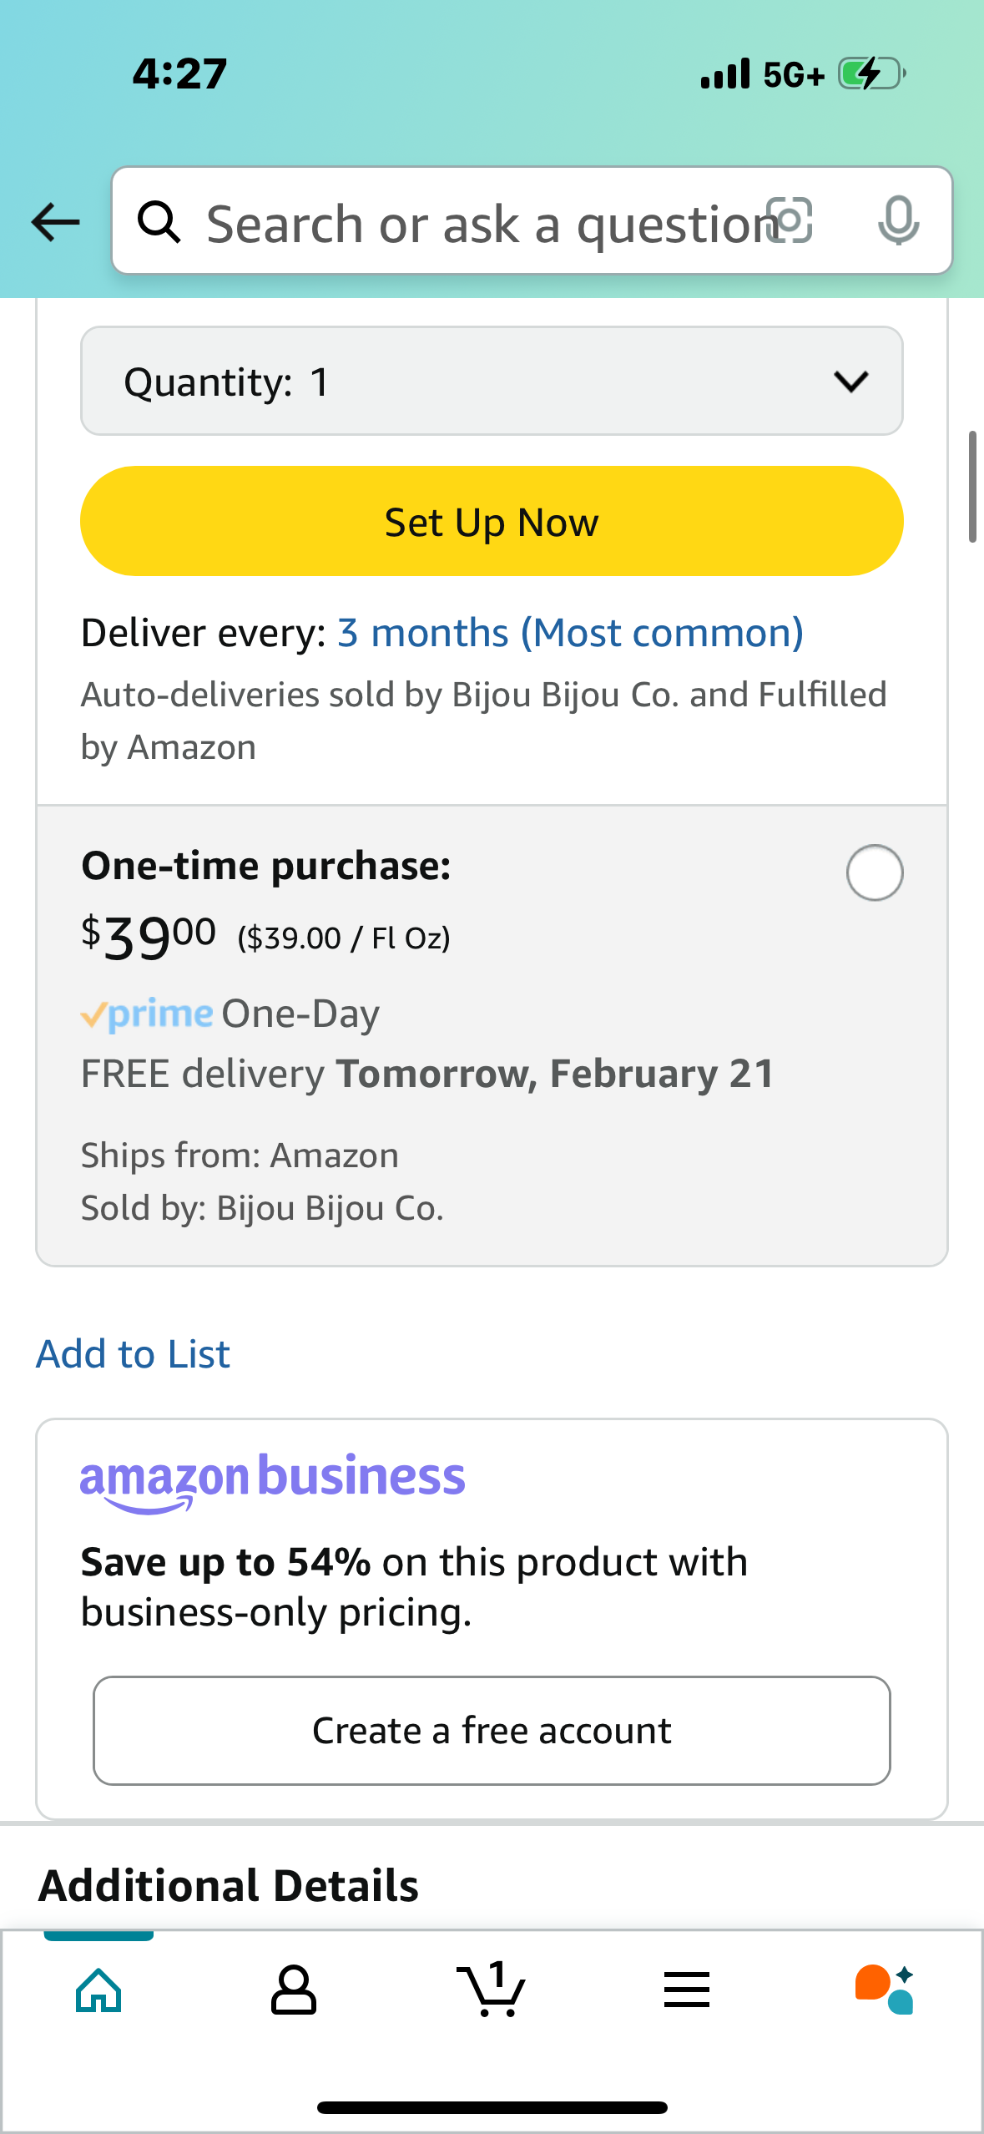Select One-time purchase radio button

coord(874,873)
